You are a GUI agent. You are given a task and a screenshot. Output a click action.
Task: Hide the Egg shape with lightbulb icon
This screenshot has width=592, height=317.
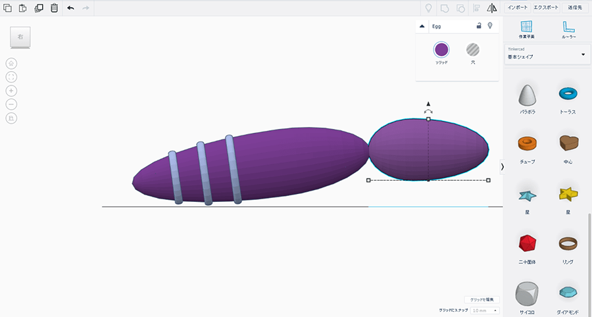click(x=490, y=26)
